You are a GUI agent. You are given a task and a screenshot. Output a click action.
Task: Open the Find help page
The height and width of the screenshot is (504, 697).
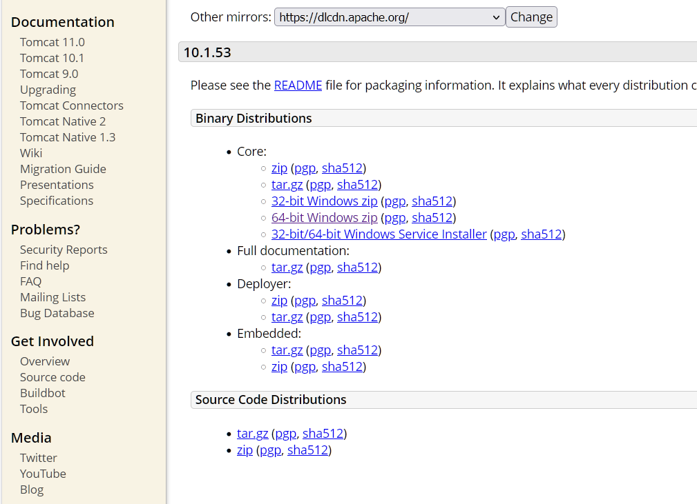44,265
